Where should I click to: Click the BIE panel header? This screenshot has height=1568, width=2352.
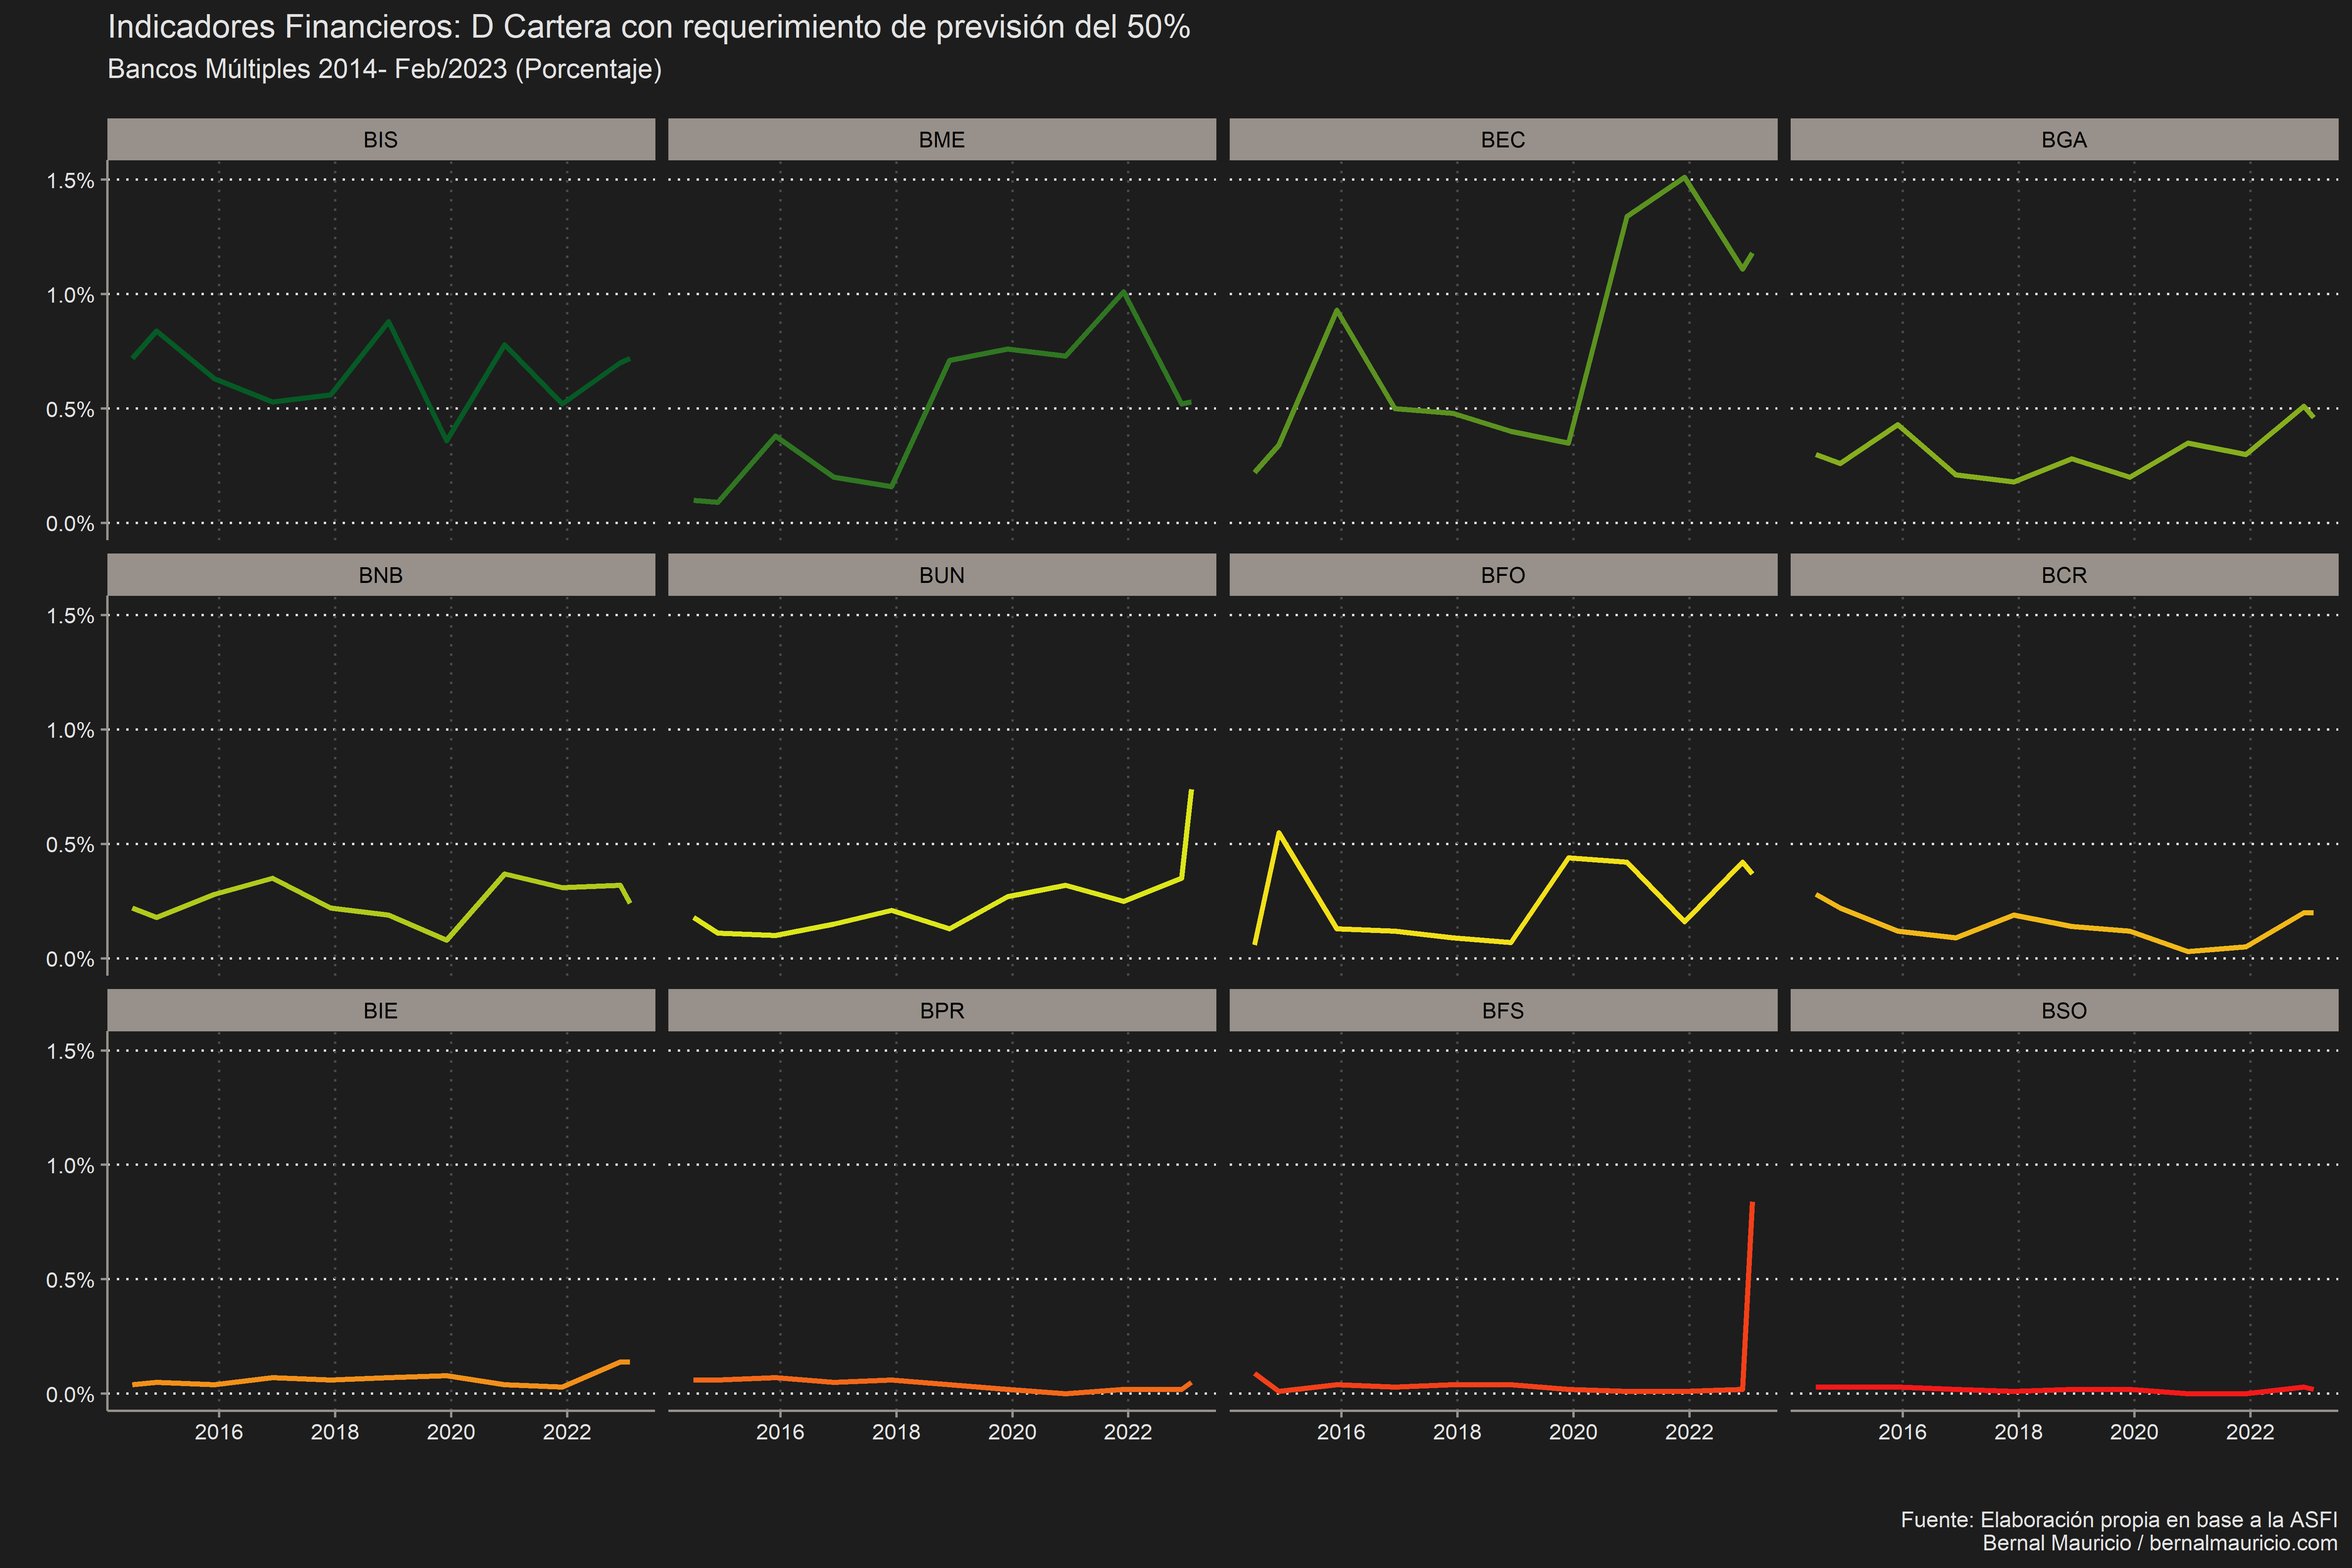click(x=381, y=1010)
